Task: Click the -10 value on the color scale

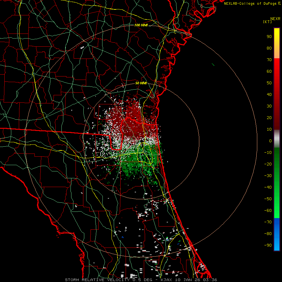Action: [x=268, y=153]
